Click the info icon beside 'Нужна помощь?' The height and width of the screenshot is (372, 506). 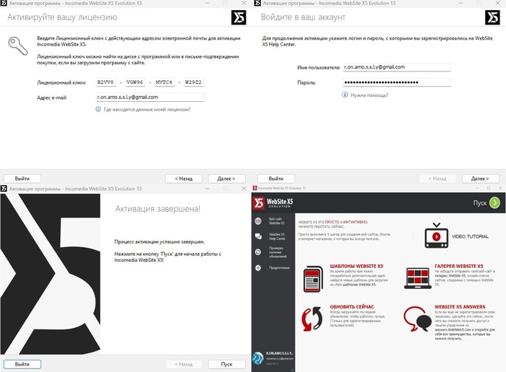345,95
